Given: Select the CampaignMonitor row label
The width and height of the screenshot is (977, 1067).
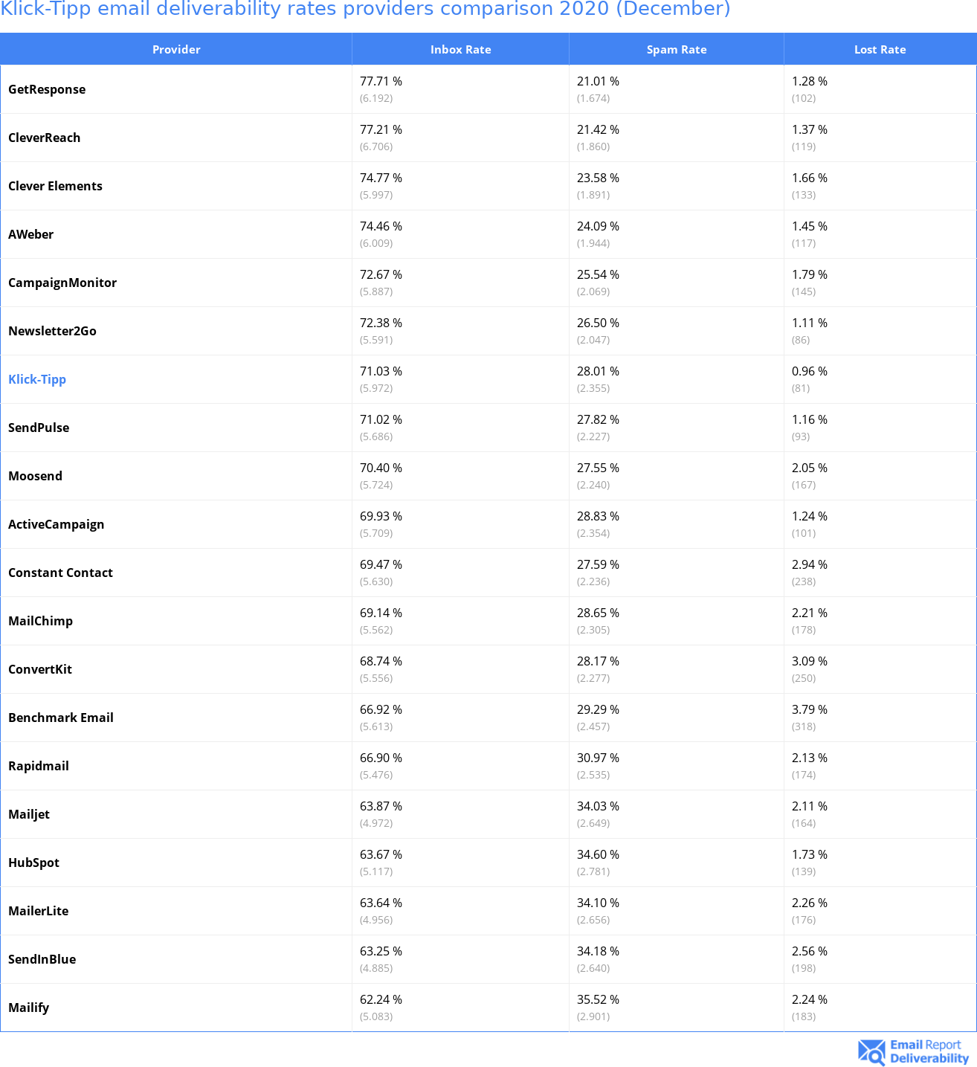Looking at the screenshot, I should 62,283.
